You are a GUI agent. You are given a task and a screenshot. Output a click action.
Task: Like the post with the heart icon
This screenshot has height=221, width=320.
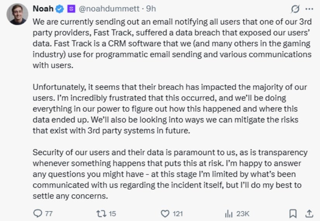(x=165, y=213)
